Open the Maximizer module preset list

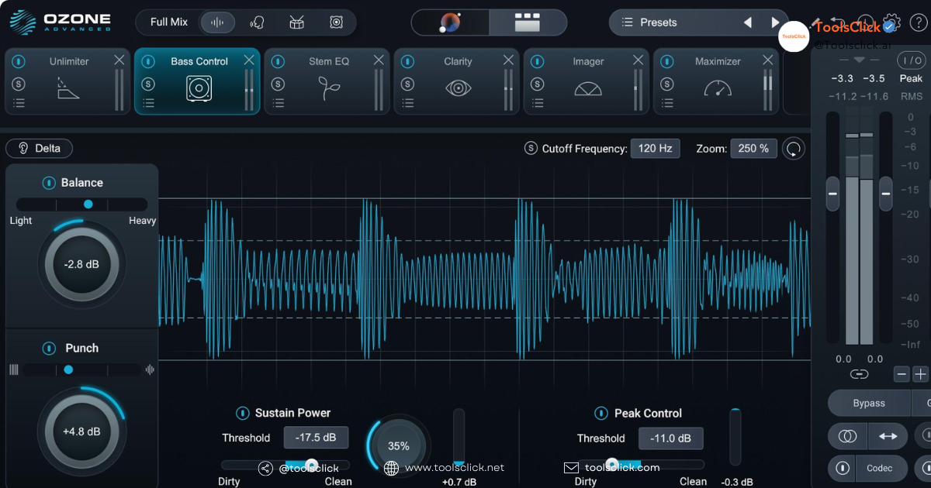(x=666, y=102)
